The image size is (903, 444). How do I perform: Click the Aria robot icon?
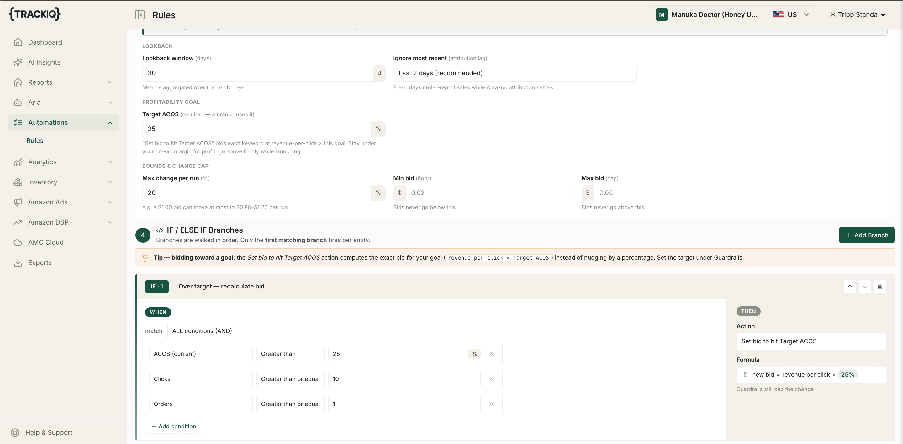(18, 102)
